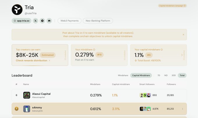Click Alaoui Capital's 1.1% capital mindshare
Screen dimensions: 198x118
coord(115,95)
